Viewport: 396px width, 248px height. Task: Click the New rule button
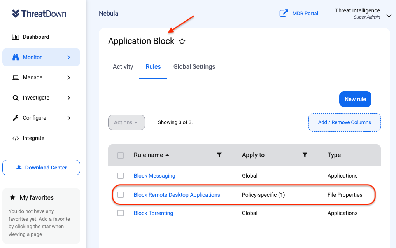355,99
